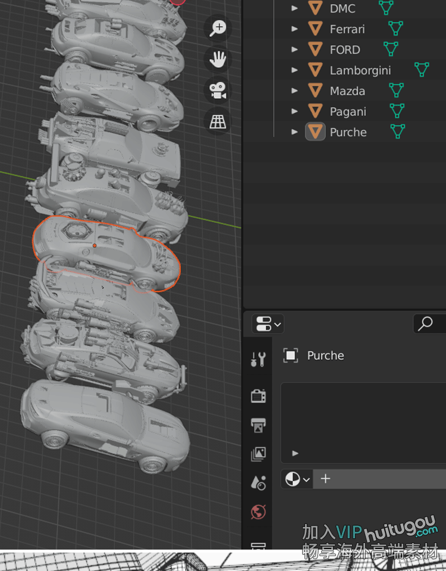Click the hand pan view gizmo
446x571 pixels.
(x=218, y=59)
